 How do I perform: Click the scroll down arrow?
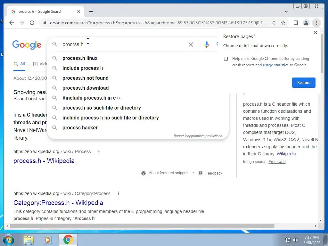click(321, 220)
